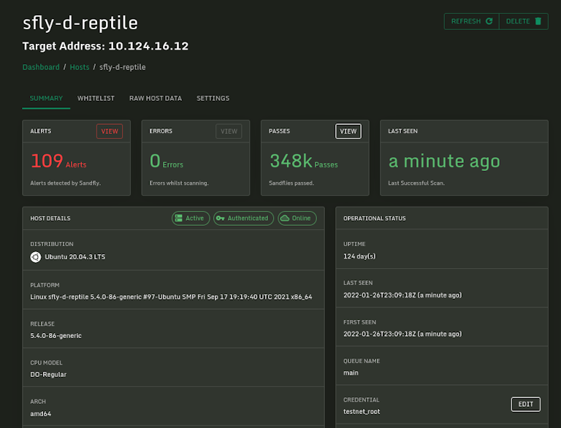
Task: Switch to the Whitelist tab
Action: [x=96, y=99]
